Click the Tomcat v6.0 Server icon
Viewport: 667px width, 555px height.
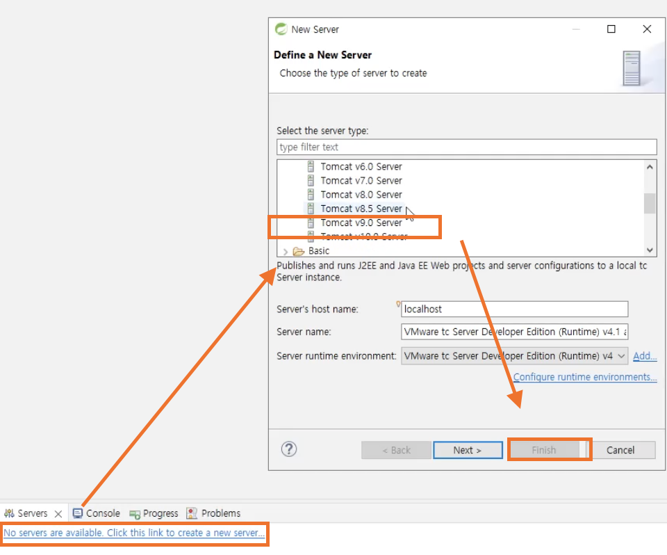pos(311,166)
